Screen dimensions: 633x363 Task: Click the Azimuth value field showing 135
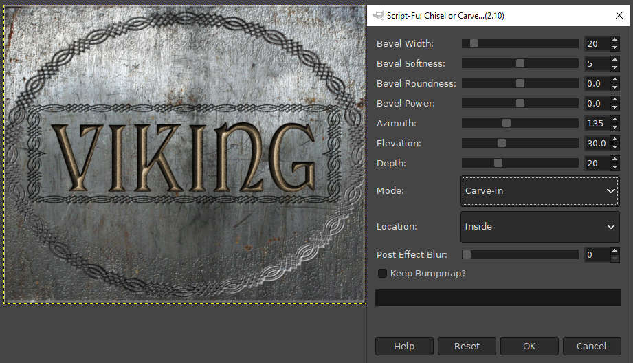pos(595,123)
